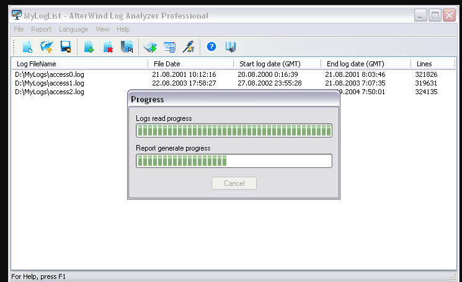
Task: Sort by Log FileName column header
Action: 79,64
